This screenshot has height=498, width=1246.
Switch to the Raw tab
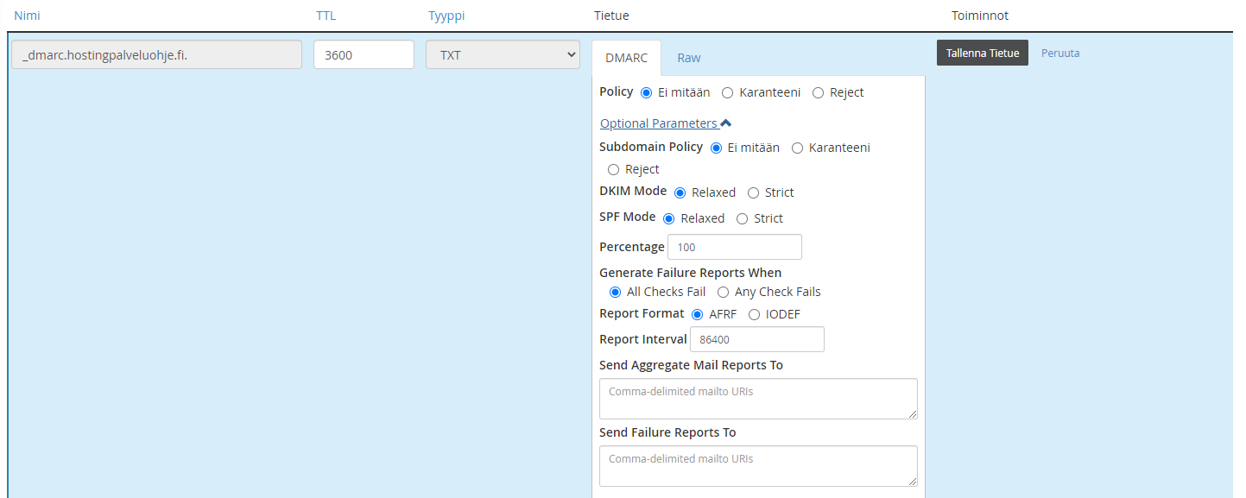click(x=688, y=58)
